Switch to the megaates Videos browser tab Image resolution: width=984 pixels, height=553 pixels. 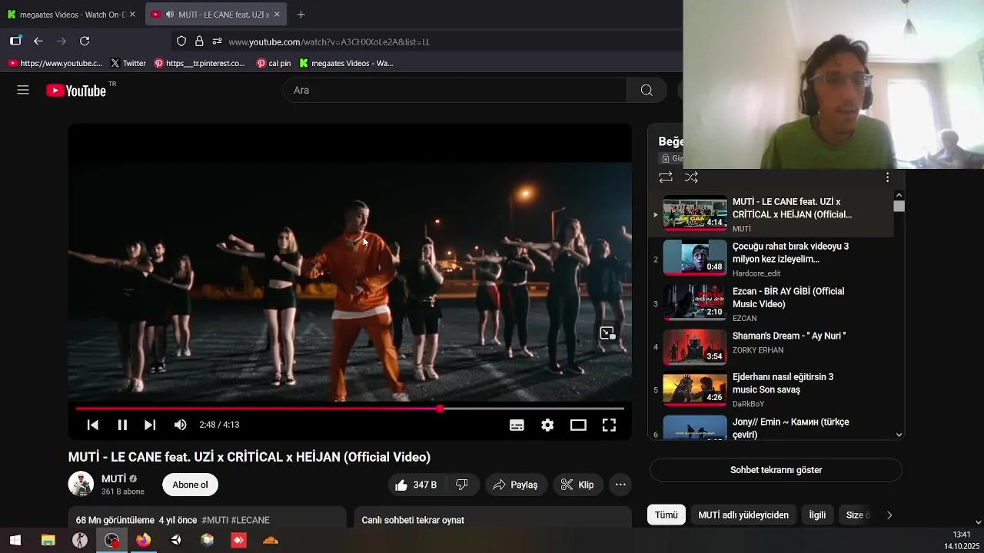point(71,15)
